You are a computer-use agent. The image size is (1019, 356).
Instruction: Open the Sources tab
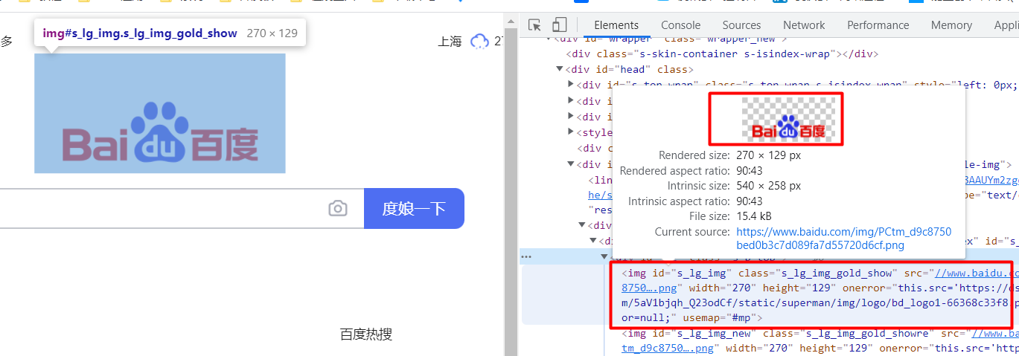(741, 25)
